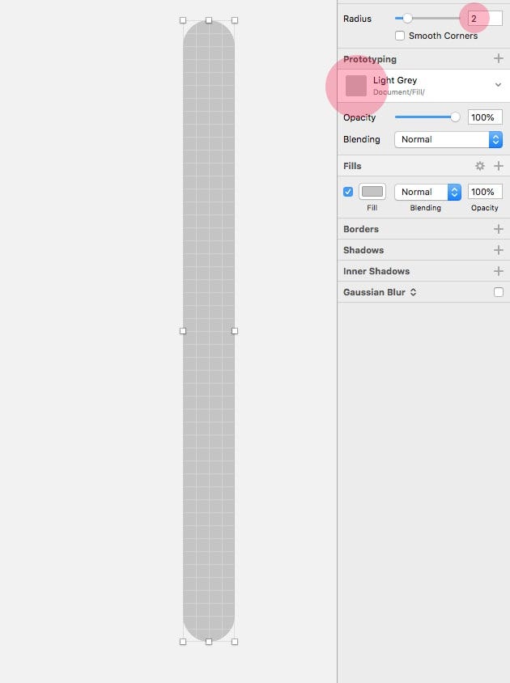Add a new fill with plus icon
Screen dimensions: 510x683
point(498,166)
